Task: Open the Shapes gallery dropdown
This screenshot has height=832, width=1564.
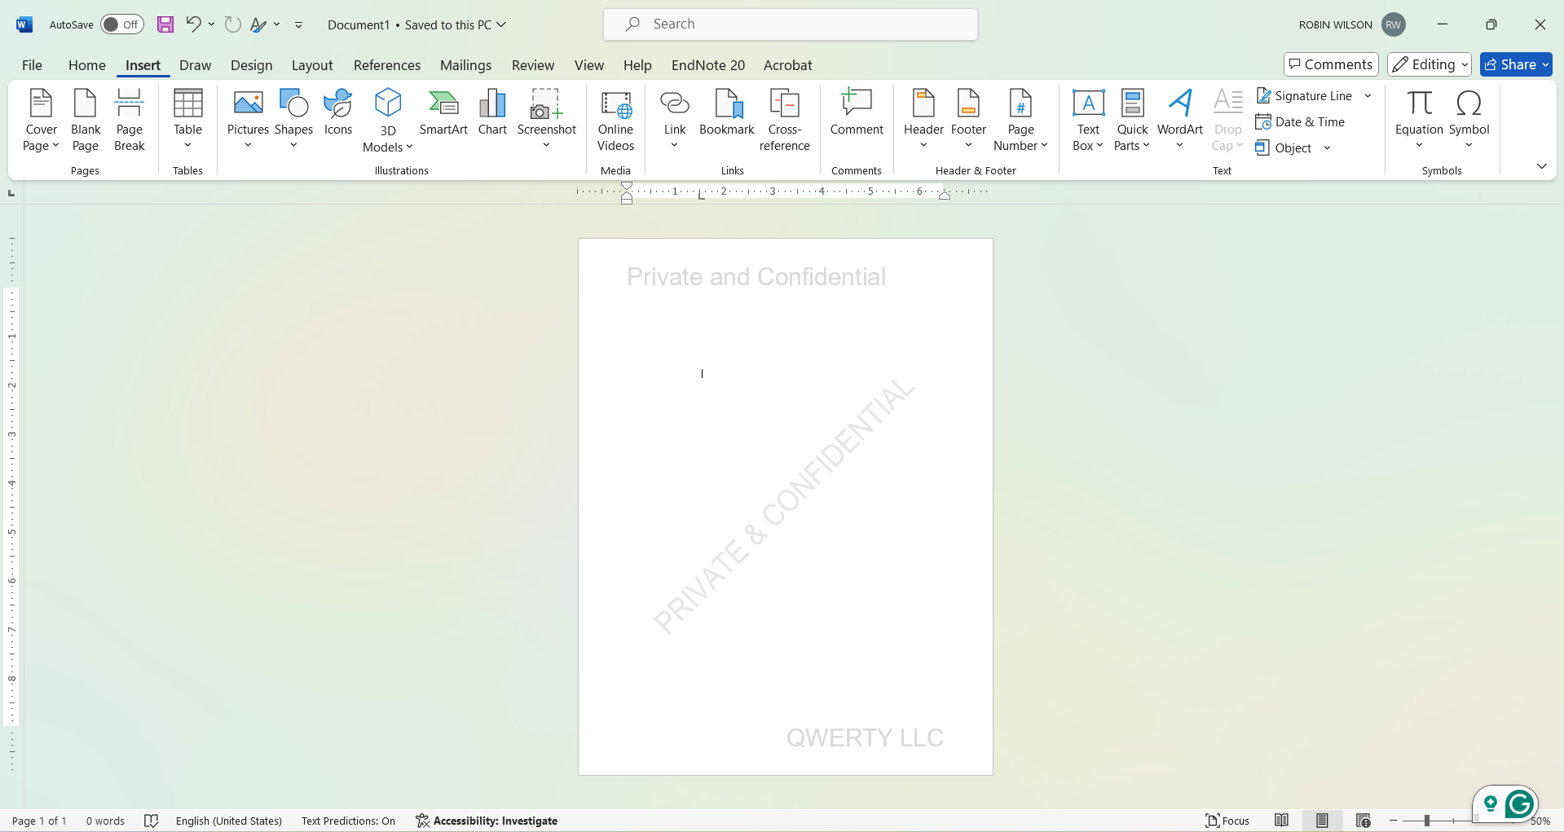Action: tap(293, 145)
